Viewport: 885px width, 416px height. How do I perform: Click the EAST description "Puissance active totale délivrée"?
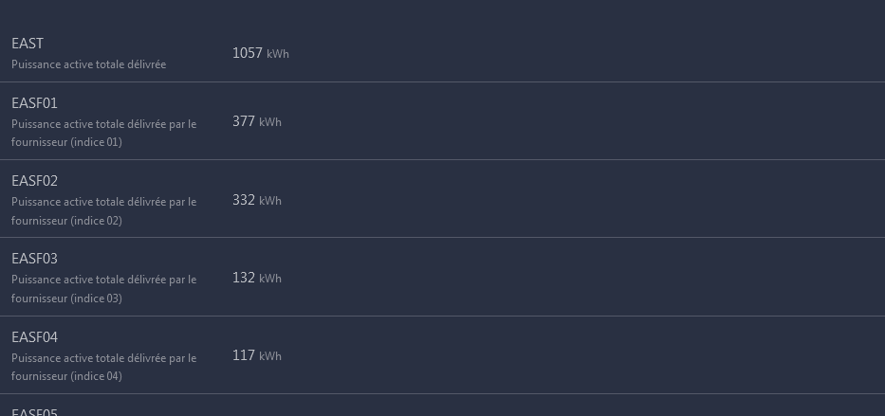pos(88,64)
